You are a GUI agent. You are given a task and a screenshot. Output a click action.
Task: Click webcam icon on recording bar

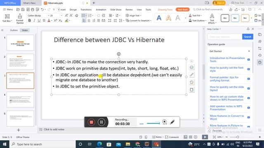tap(165, 122)
